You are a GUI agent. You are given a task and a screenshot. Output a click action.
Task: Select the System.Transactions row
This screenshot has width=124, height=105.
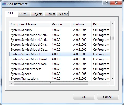click(x=60, y=79)
